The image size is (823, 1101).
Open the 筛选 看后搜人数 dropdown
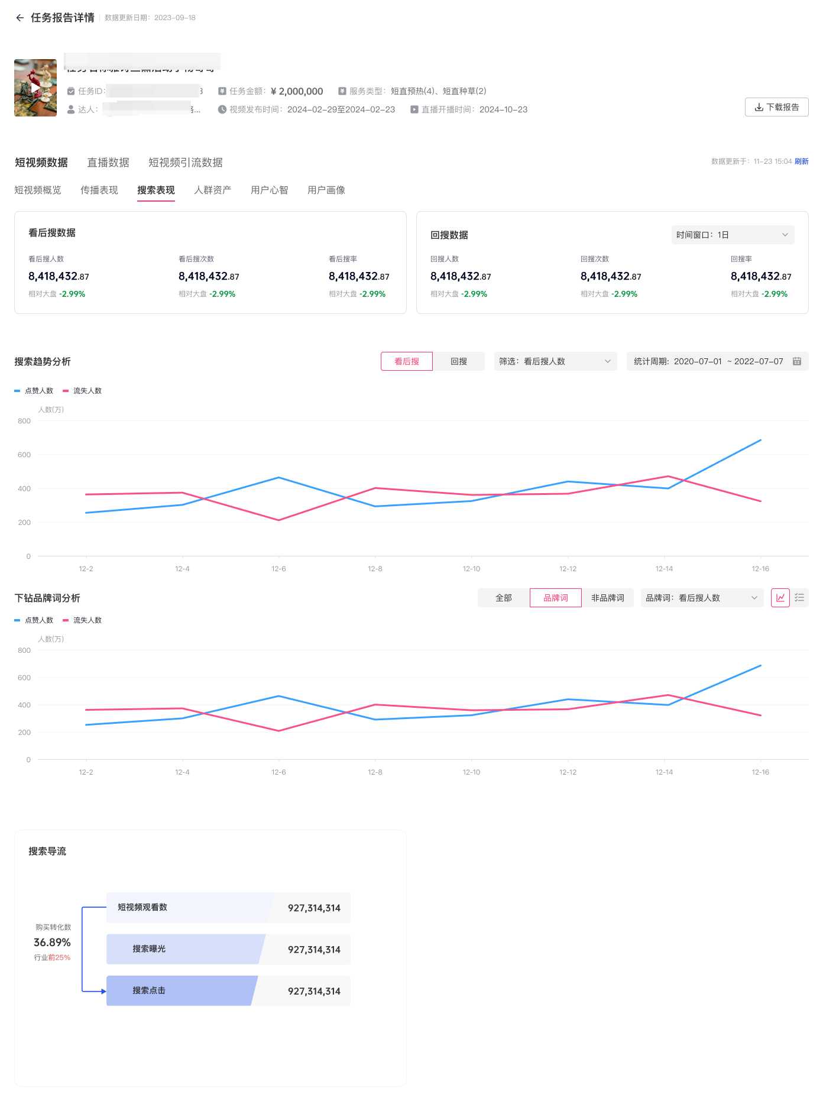point(555,361)
